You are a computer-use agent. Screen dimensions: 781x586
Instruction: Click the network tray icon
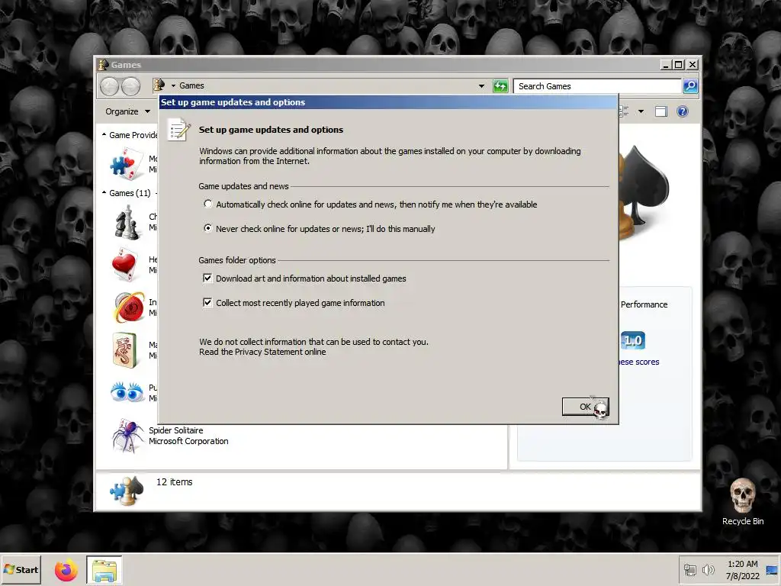point(689,569)
